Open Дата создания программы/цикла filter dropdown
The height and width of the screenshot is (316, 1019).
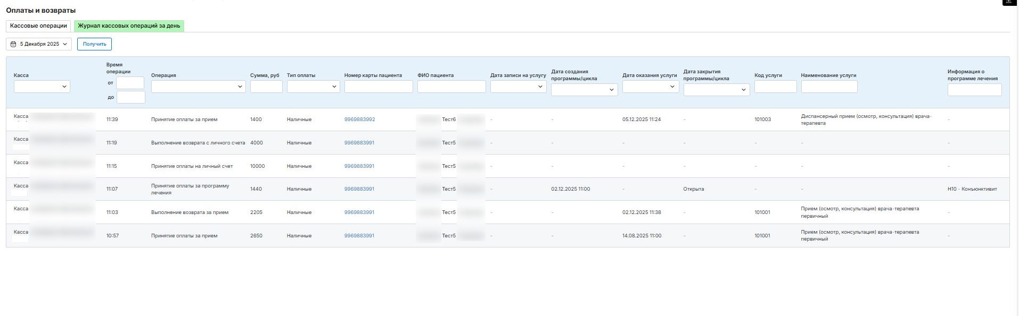[x=584, y=90]
